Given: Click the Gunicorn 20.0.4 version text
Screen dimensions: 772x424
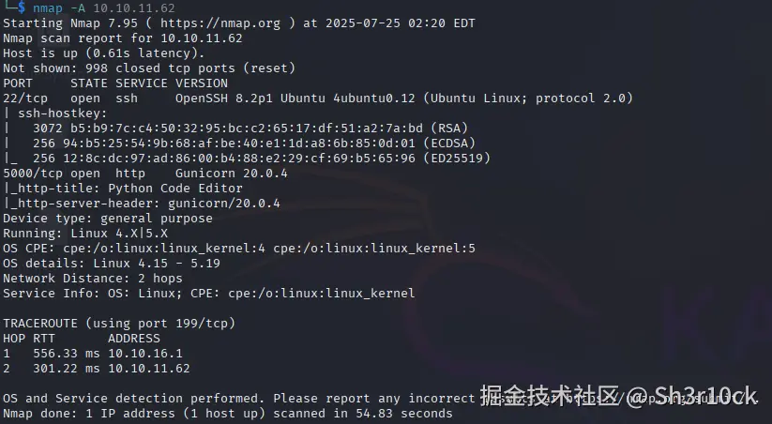Looking at the screenshot, I should pyautogui.click(x=232, y=174).
